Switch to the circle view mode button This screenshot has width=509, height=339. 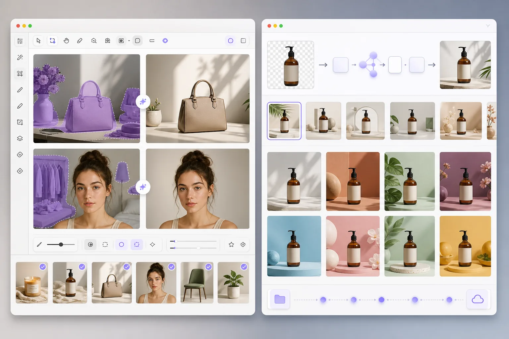231,41
